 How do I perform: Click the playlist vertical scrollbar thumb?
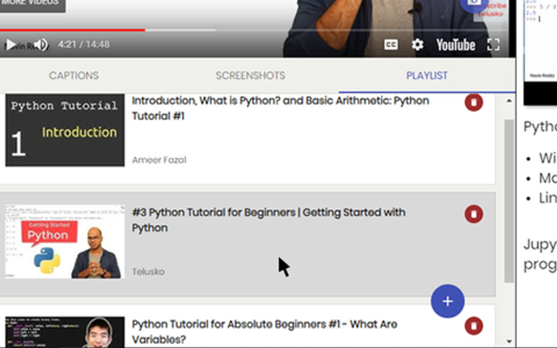coord(509,201)
